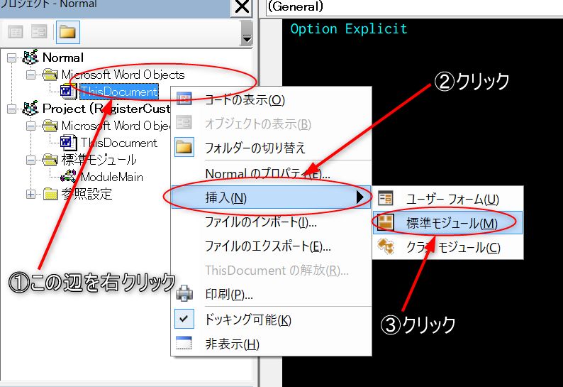563x387 pixels.
Task: Insert ユーザー フォーム(U) from the submenu
Action: (447, 199)
